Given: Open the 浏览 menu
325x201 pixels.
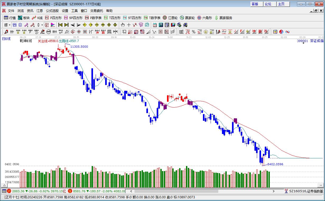Looking at the screenshot, I should tap(21, 11).
